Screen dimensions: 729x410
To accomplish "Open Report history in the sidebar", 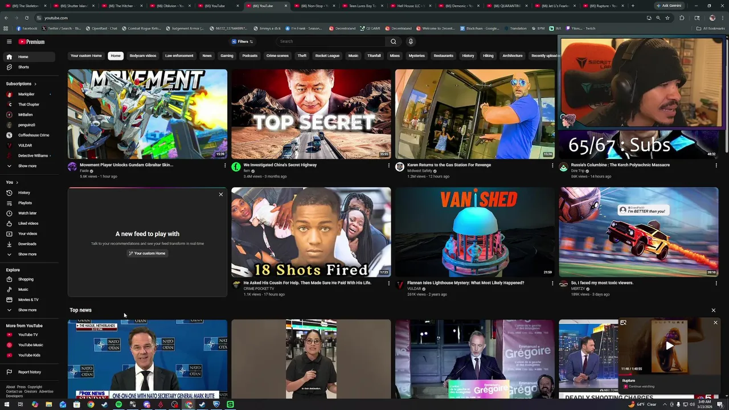I will tap(30, 372).
